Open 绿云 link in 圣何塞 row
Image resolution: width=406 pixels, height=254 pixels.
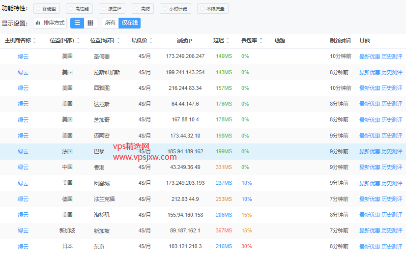coord(23,56)
